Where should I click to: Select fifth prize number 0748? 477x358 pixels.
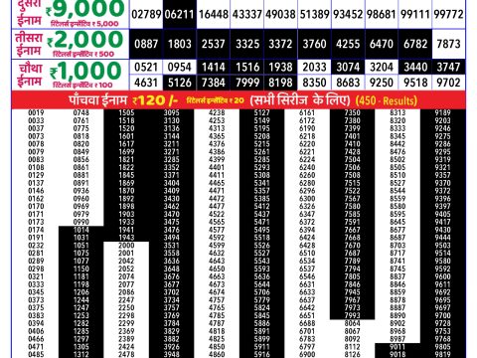[x=81, y=112]
